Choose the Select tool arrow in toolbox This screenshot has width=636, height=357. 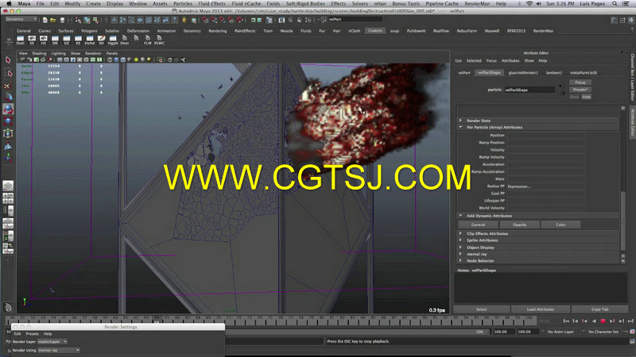[8, 60]
